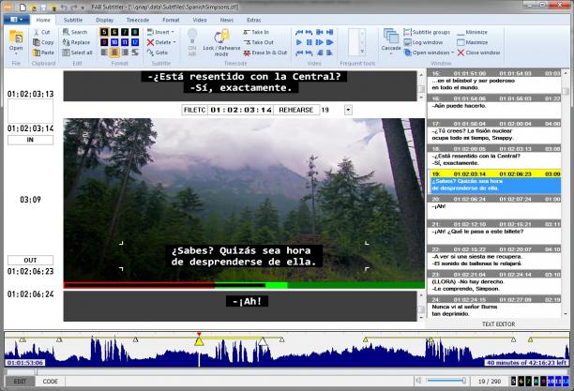Click the TEXT EDITOR label
Image resolution: width=574 pixels, height=391 pixels.
coord(498,324)
